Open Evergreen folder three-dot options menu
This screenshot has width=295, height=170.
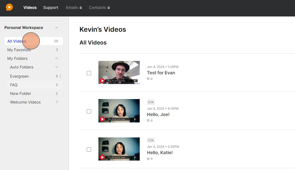pyautogui.click(x=60, y=76)
